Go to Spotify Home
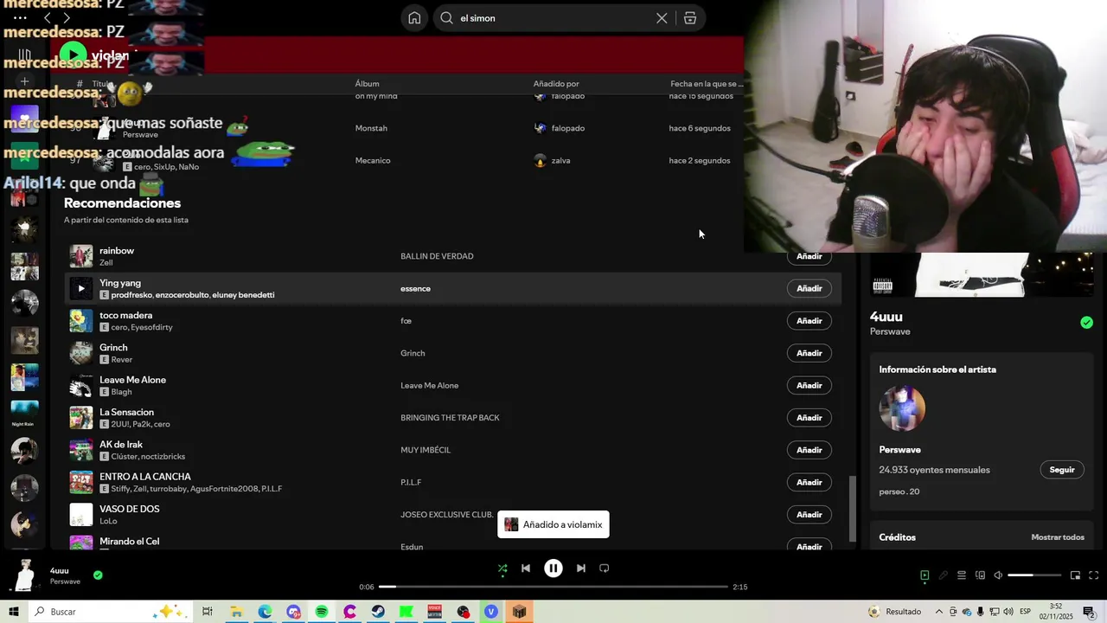The height and width of the screenshot is (623, 1107). point(414,18)
